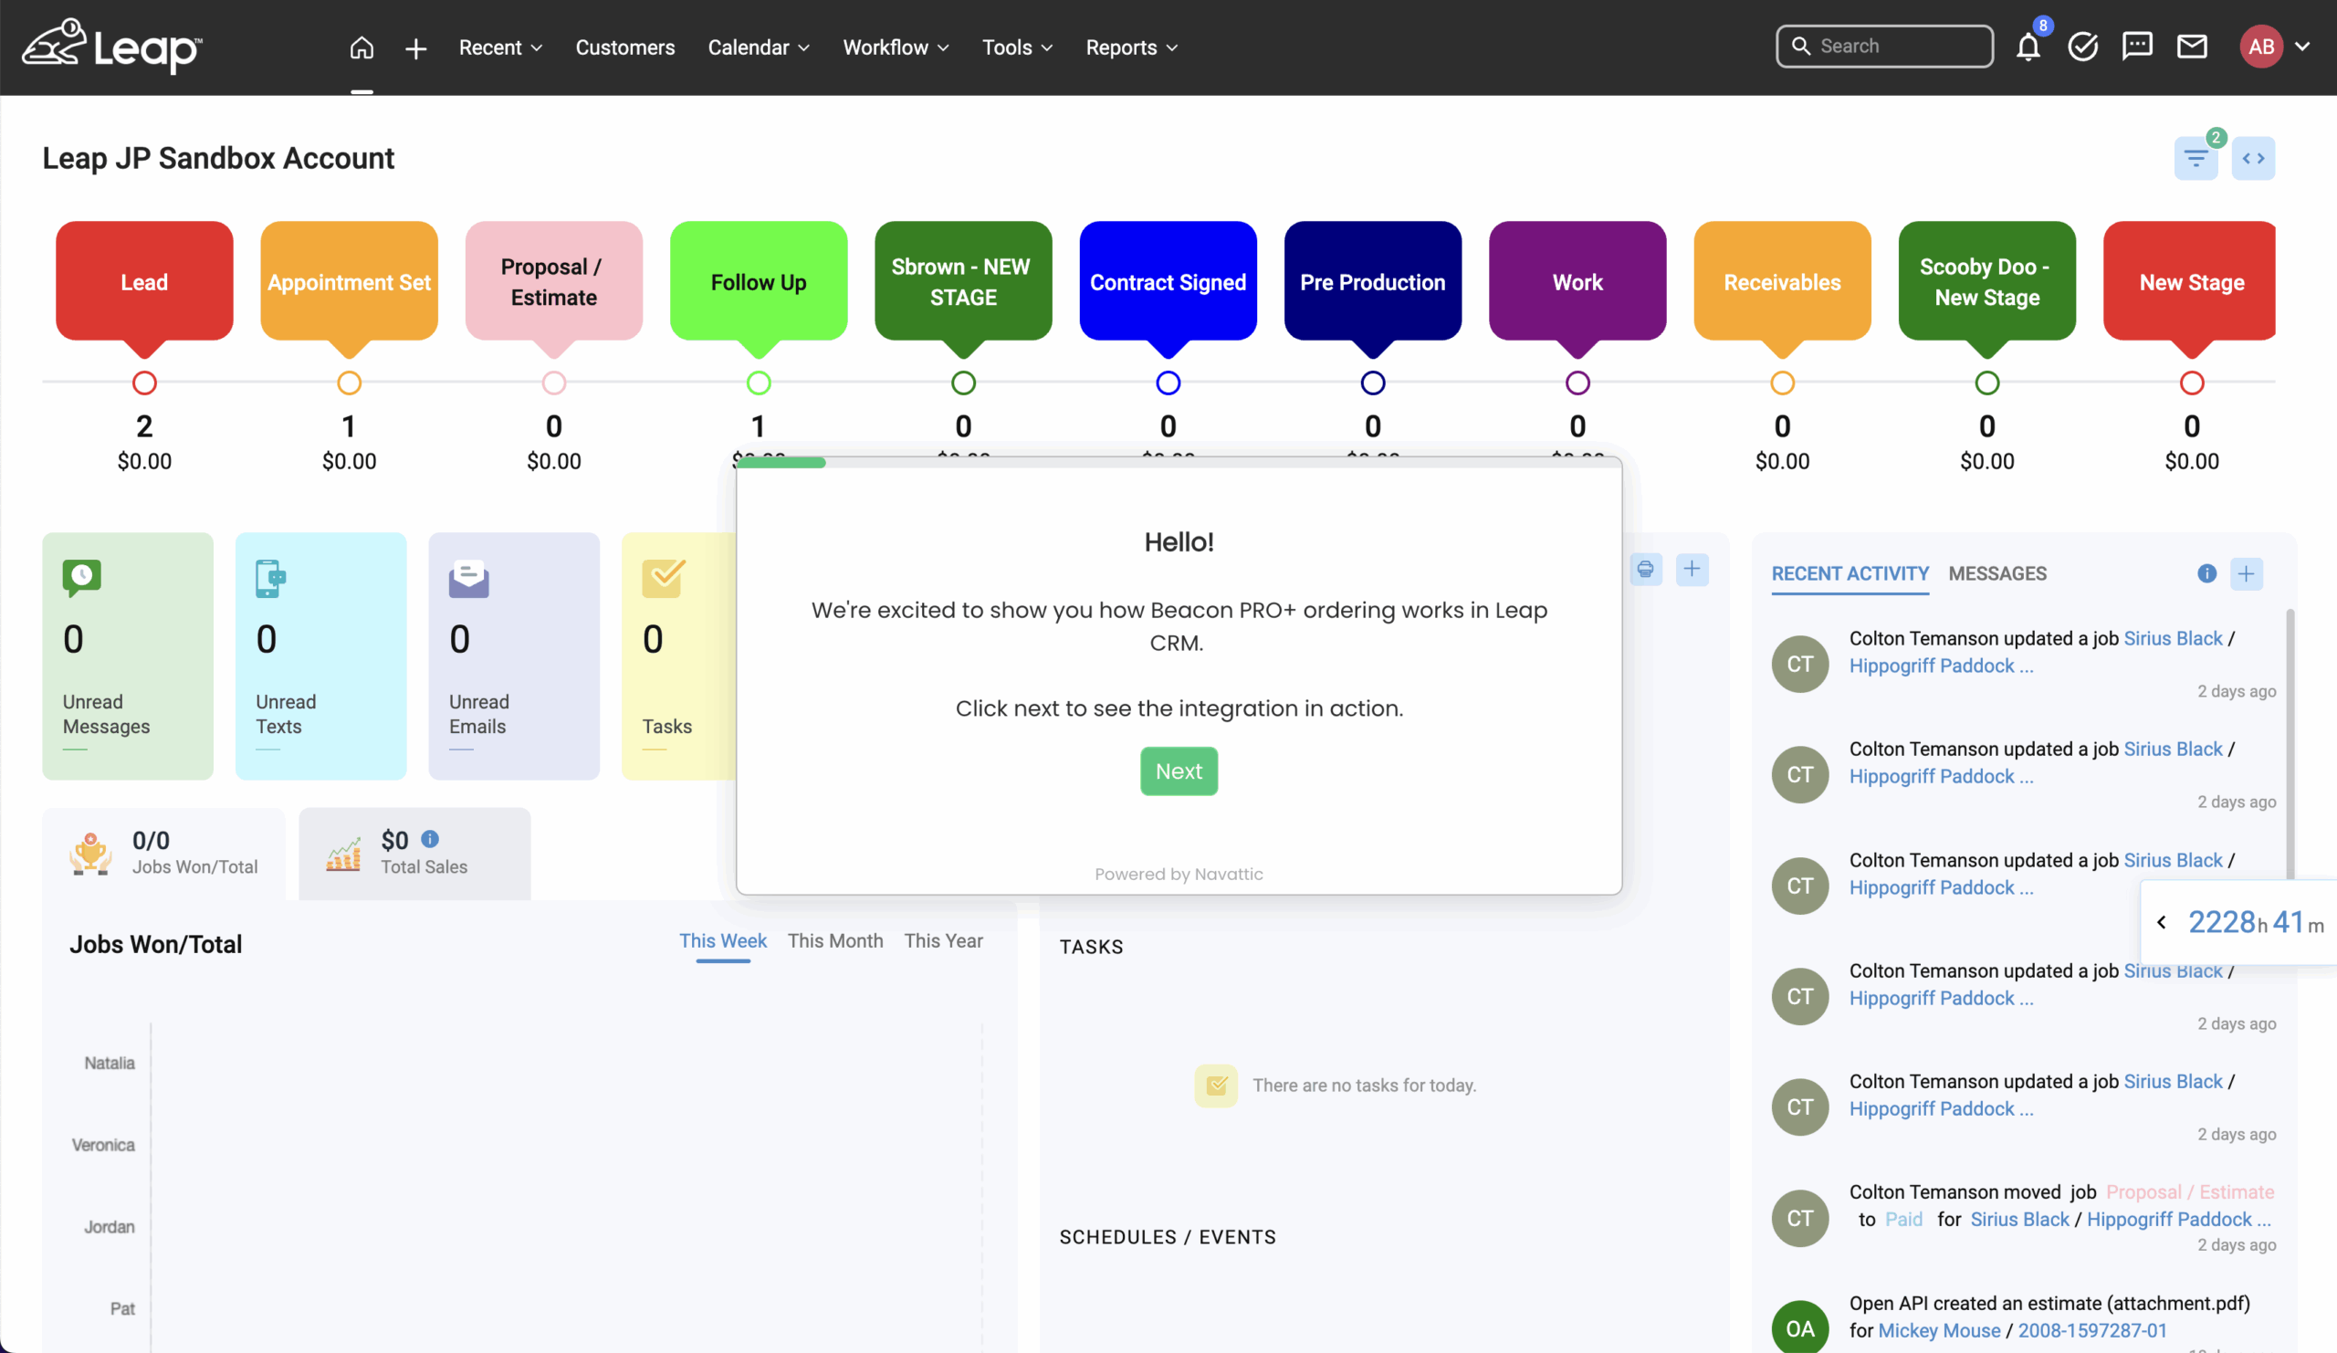Open the purple Work stage card

(1577, 282)
